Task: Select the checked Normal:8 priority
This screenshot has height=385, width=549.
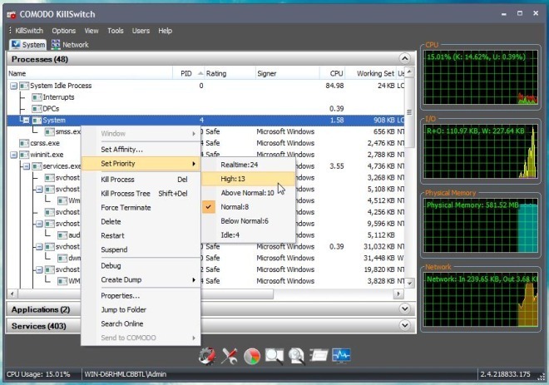Action: coord(248,207)
